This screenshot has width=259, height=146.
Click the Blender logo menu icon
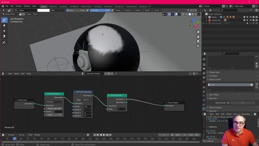click(3, 6)
